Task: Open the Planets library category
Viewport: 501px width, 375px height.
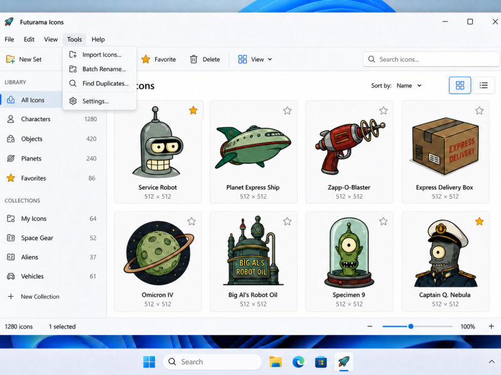Action: click(x=52, y=159)
